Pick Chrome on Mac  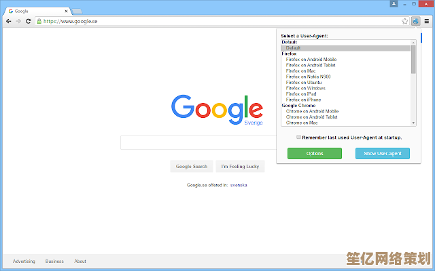[346, 123]
